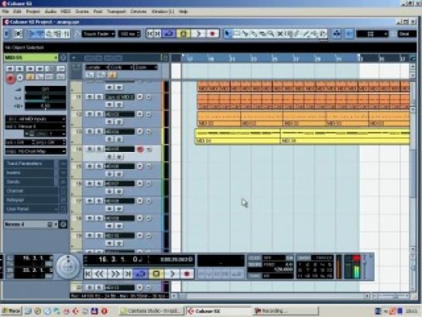Select the Zoom magnifier tool
The width and height of the screenshot is (422, 317).
point(271,34)
